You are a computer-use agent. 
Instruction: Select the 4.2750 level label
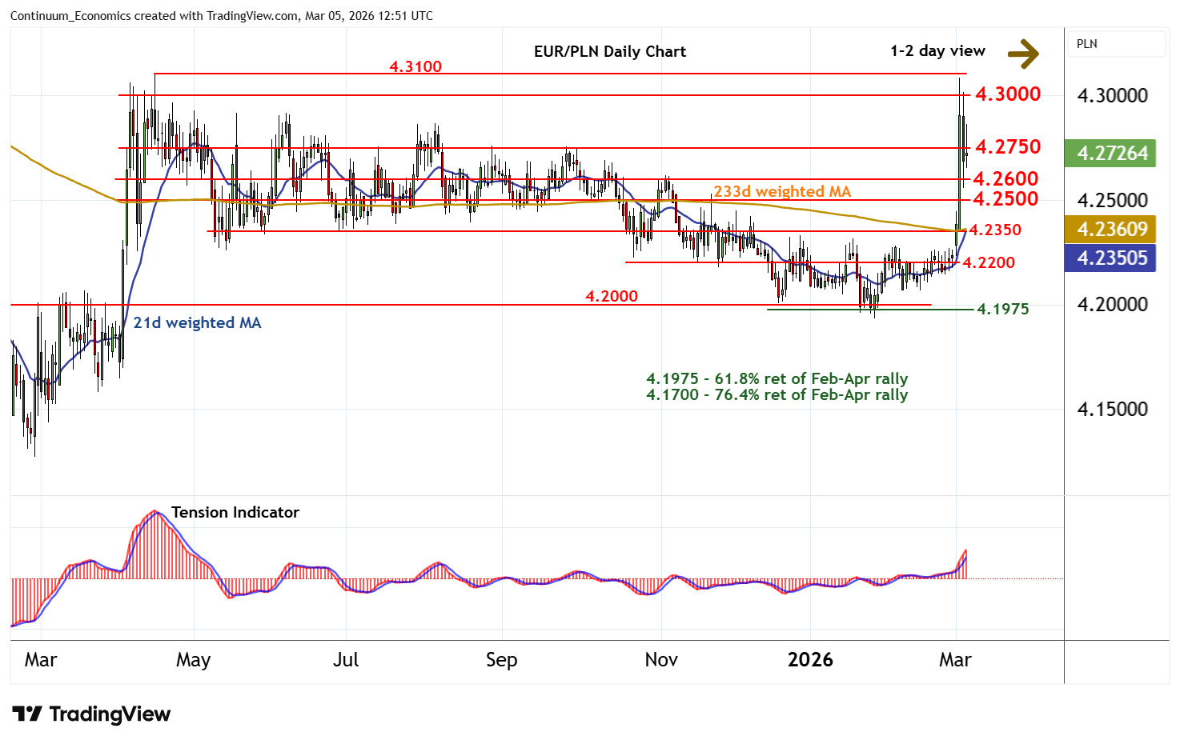coord(1007,146)
